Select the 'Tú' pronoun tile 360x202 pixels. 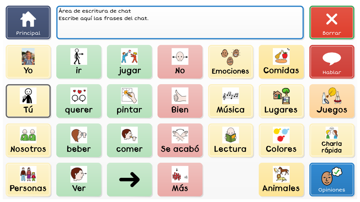tap(28, 101)
